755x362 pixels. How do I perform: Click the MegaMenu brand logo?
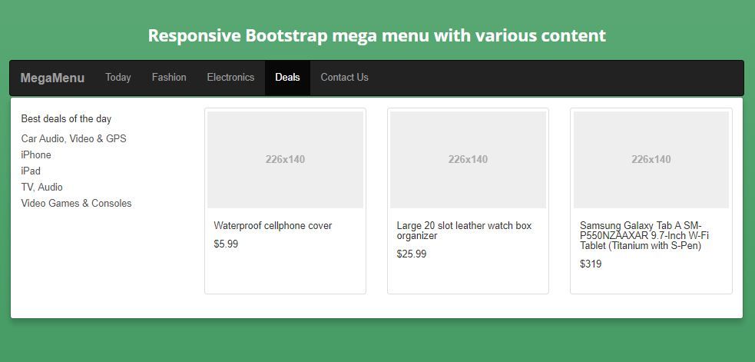point(52,78)
